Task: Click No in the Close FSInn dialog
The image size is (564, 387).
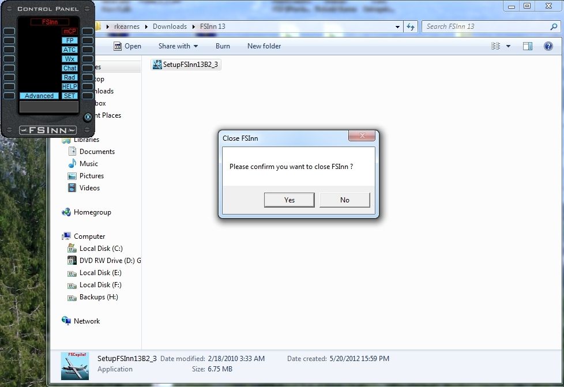Action: [345, 200]
